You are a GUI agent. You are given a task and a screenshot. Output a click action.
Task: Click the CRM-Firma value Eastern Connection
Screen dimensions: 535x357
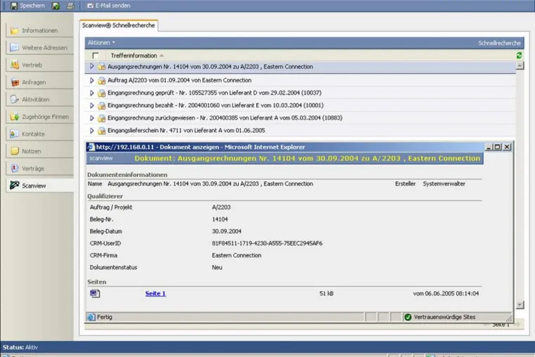point(237,255)
